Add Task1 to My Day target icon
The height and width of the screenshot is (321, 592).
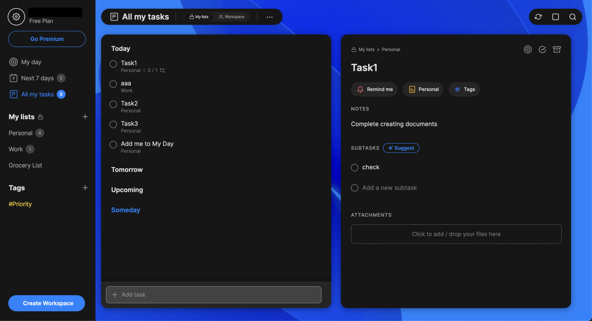point(528,50)
